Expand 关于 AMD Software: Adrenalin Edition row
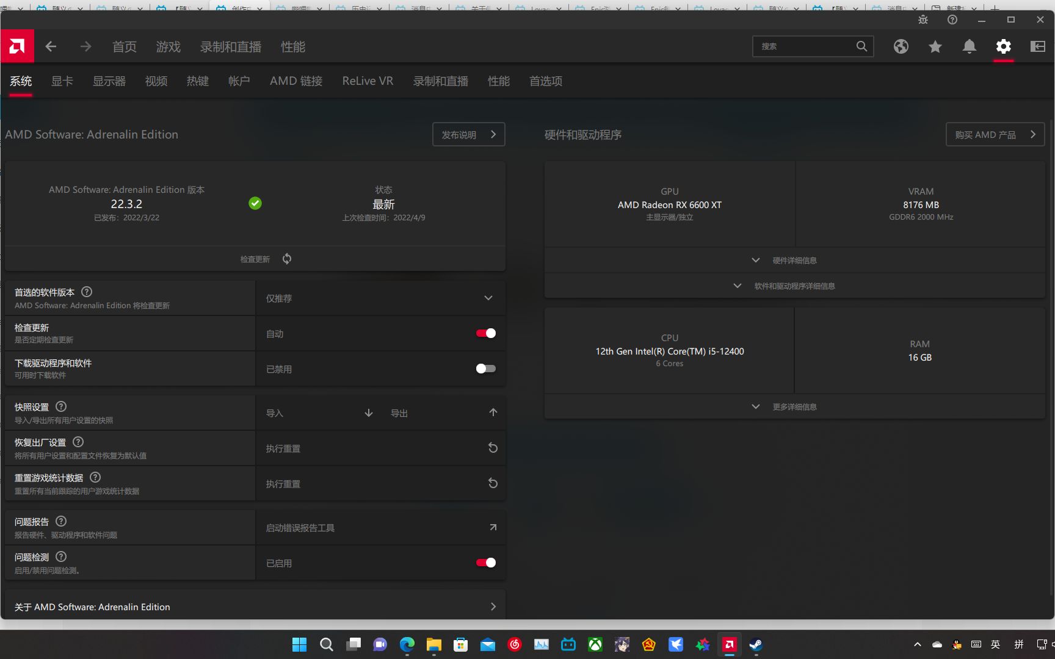This screenshot has width=1055, height=659. [x=255, y=607]
